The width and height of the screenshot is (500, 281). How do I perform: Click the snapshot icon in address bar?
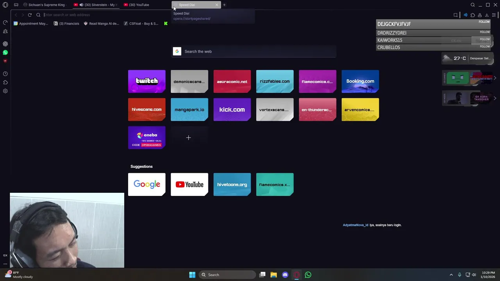pyautogui.click(x=455, y=15)
